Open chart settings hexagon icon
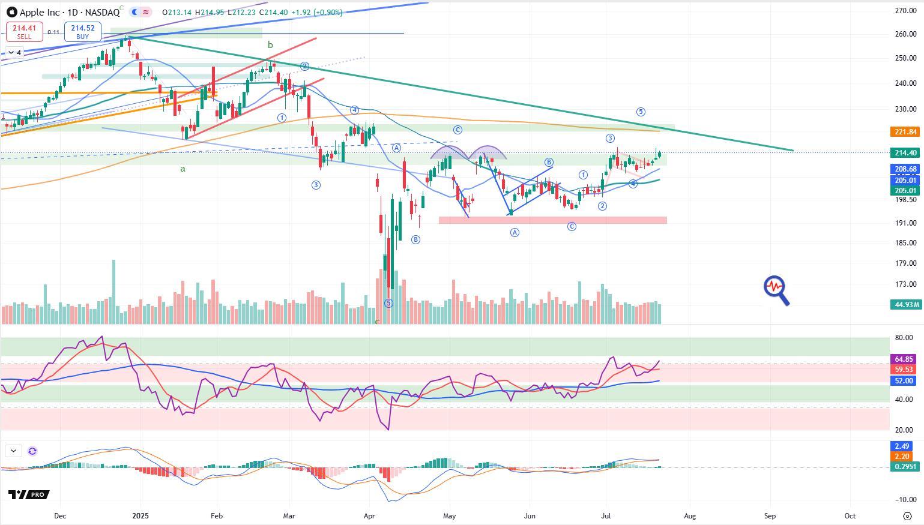The width and height of the screenshot is (924, 525). point(907,516)
